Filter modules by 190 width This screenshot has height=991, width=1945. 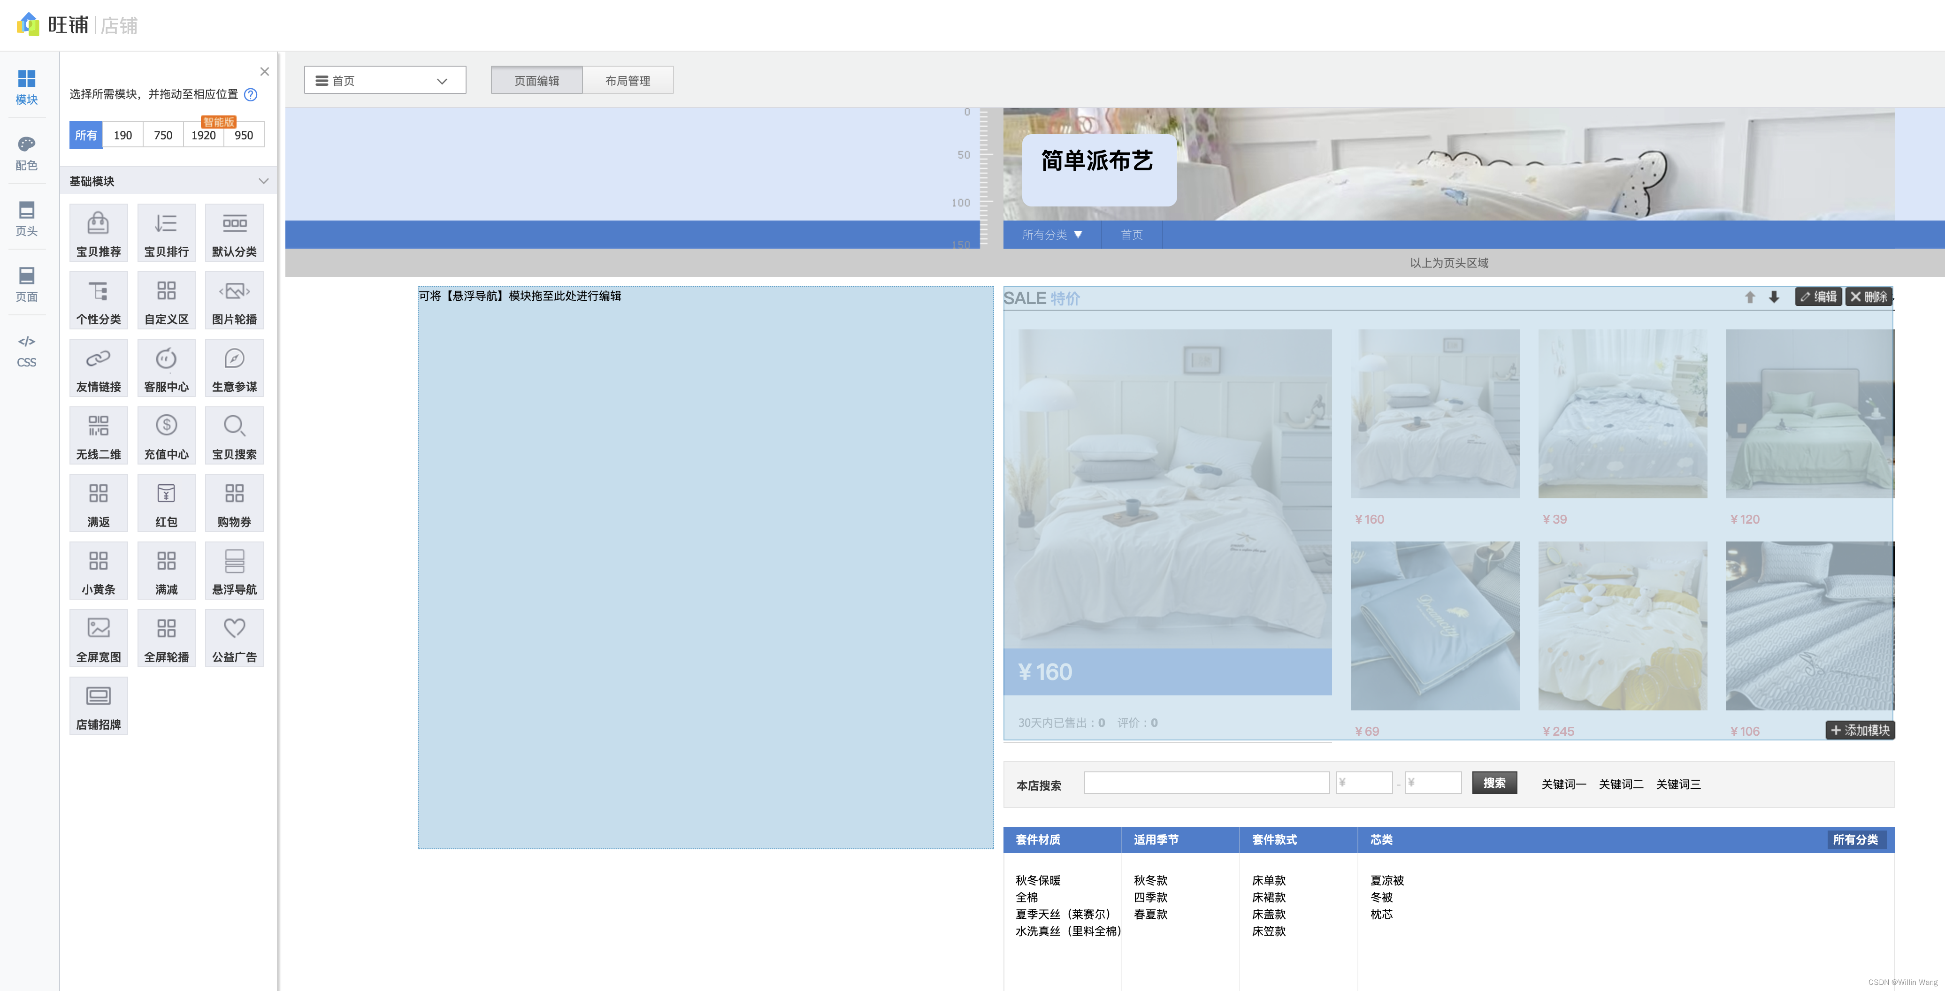[123, 135]
